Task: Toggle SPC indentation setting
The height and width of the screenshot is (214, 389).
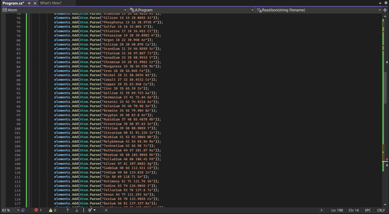Action: 368,210
